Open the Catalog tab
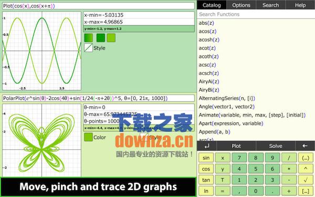This screenshot has width=315, height=197. (x=212, y=5)
